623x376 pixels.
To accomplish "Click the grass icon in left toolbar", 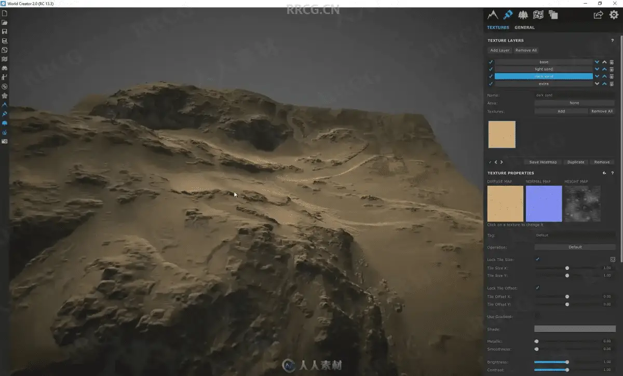I will click(x=4, y=132).
